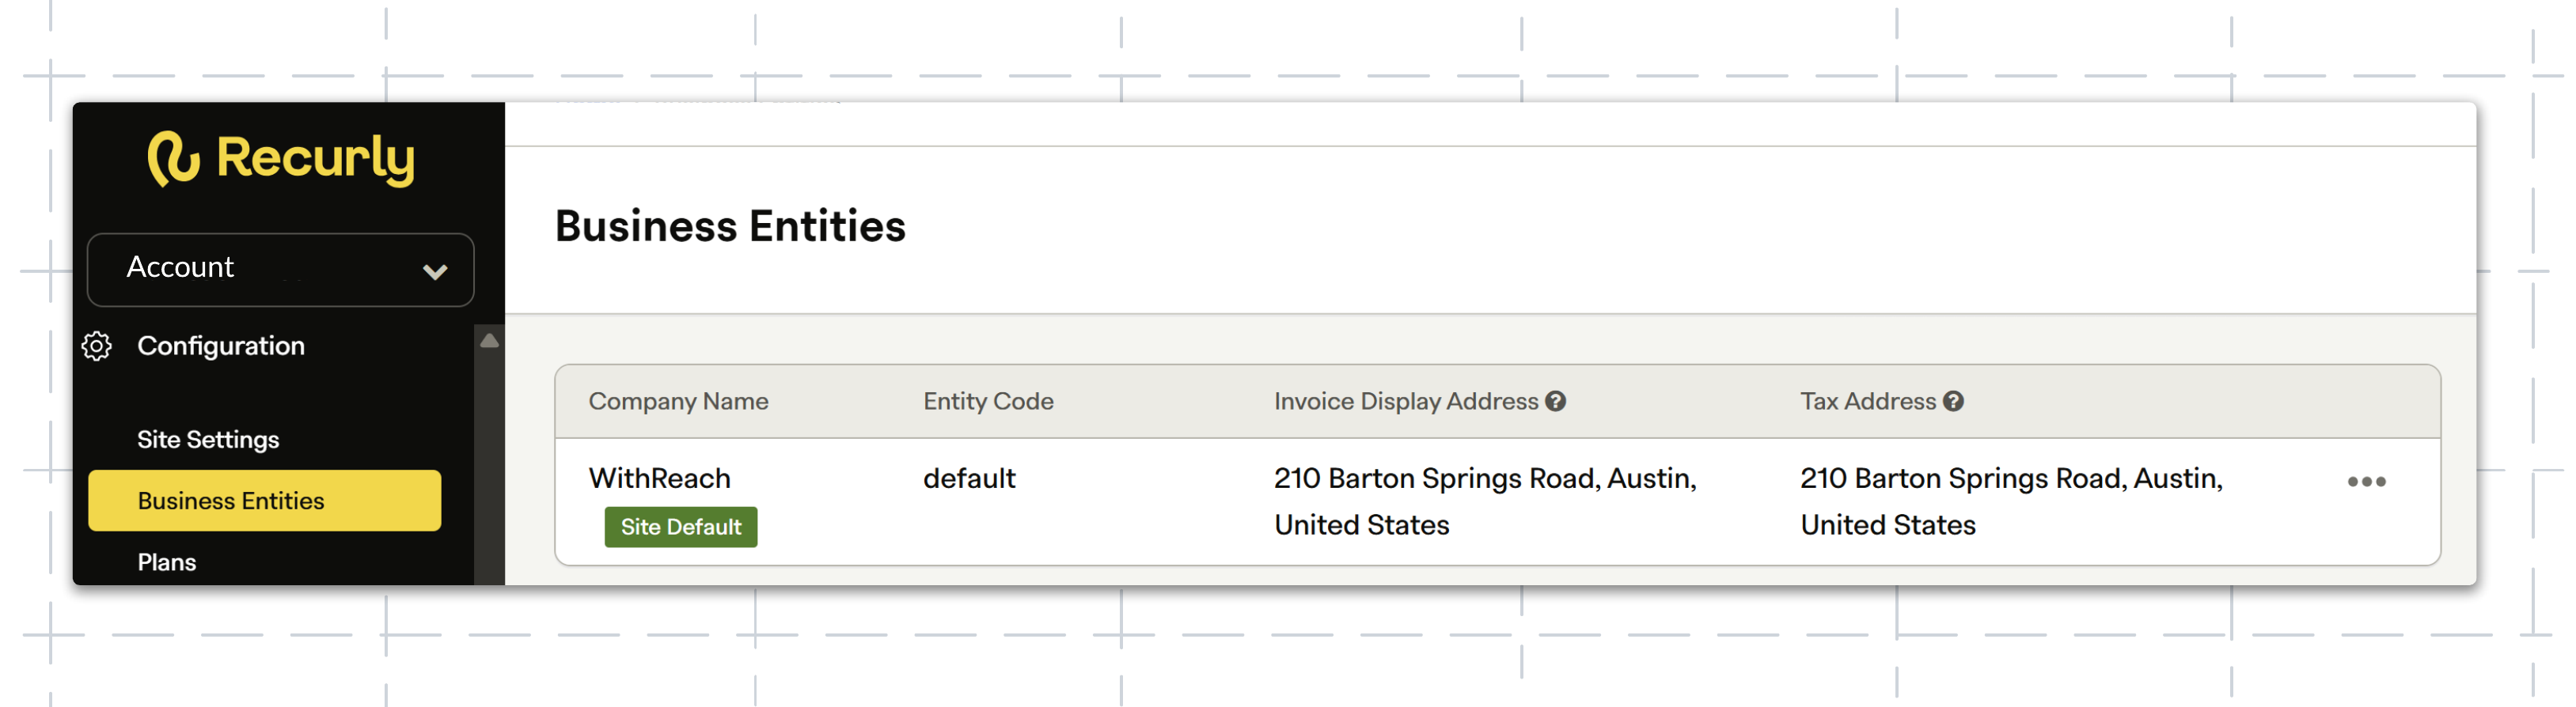Viewport: 2576px width, 707px height.
Task: Select Business Entities in sidebar
Action: tap(264, 501)
